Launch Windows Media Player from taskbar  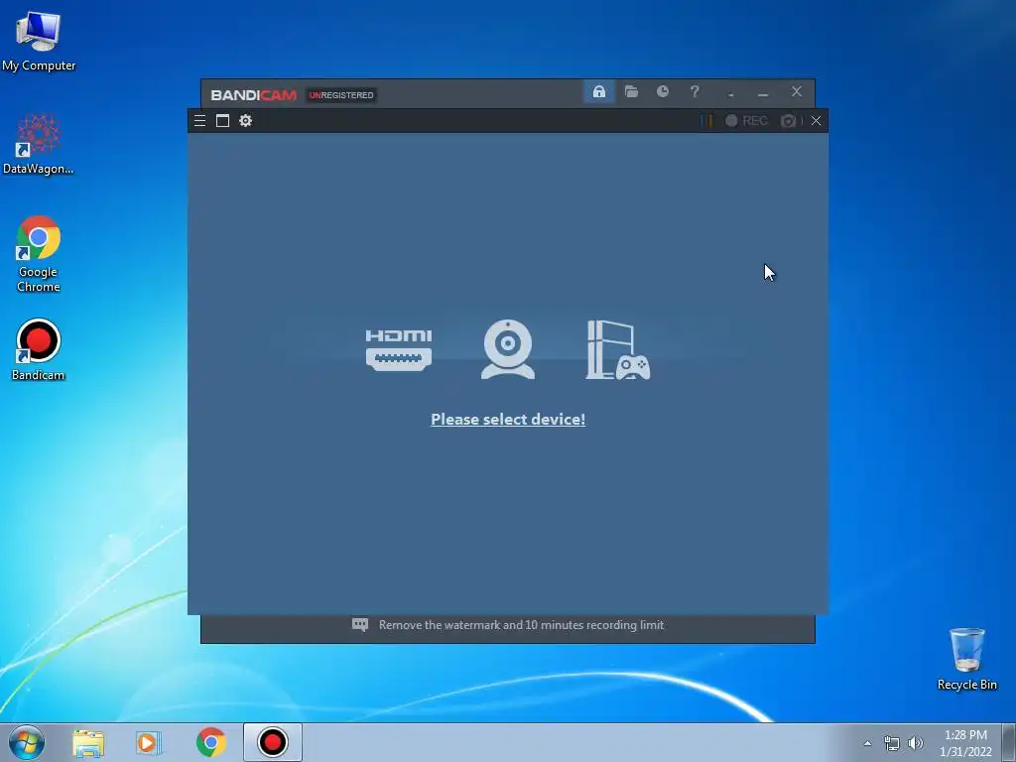149,742
